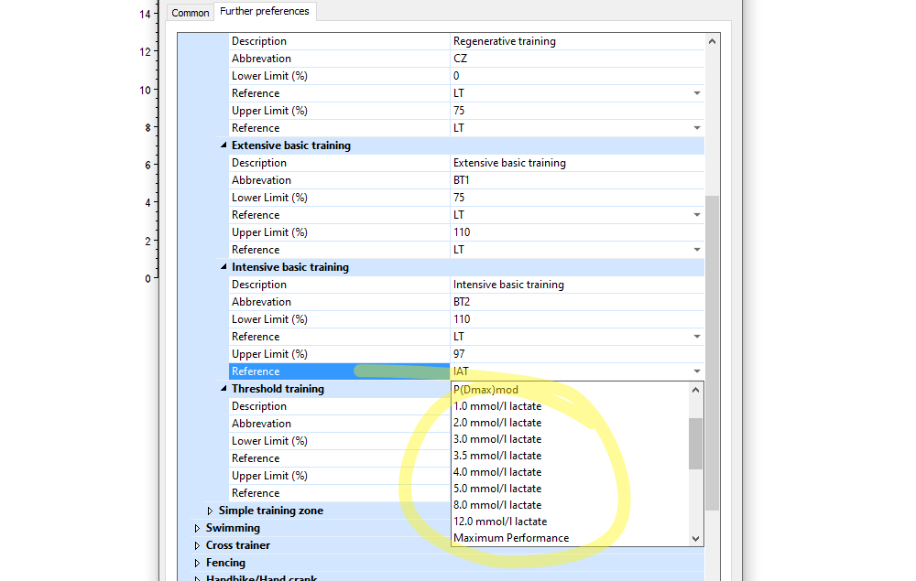Open Regenerative training Lower Limit Reference dropdown

697,93
